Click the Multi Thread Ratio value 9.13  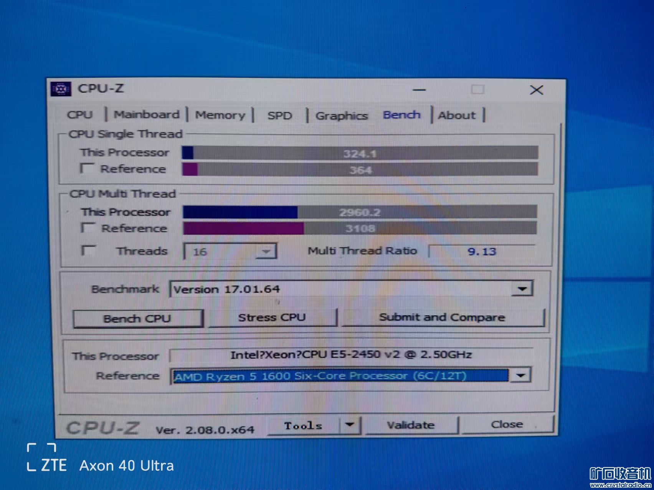482,251
